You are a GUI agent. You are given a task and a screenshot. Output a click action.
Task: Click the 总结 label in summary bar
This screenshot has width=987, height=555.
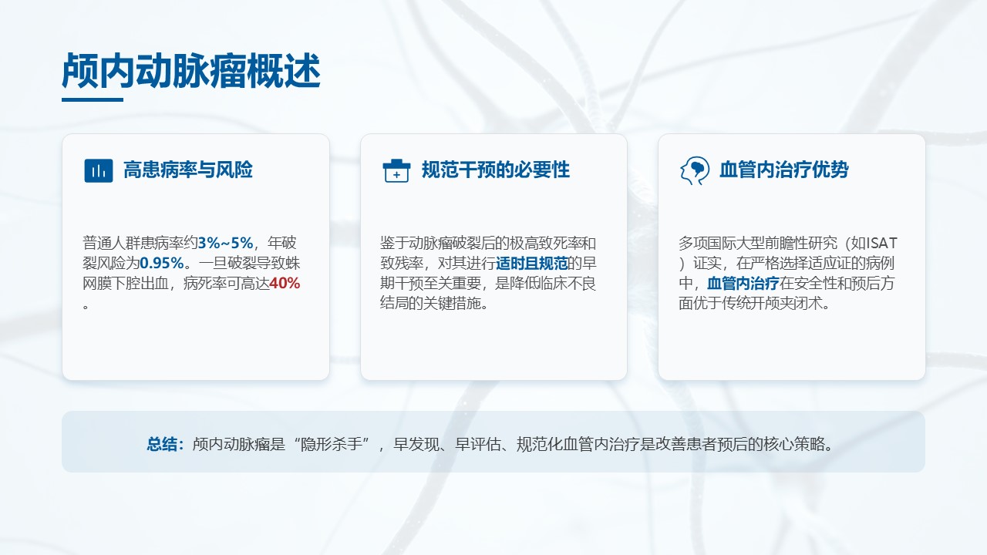point(165,444)
